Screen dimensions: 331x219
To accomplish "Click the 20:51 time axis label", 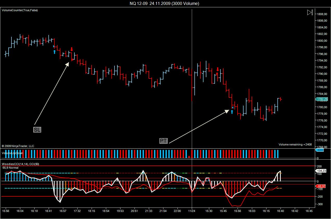I will point(134,210).
